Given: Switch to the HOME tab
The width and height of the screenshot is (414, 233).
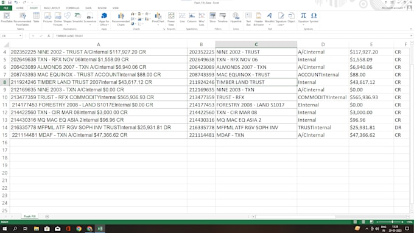Looking at the screenshot, I should pyautogui.click(x=19, y=8).
